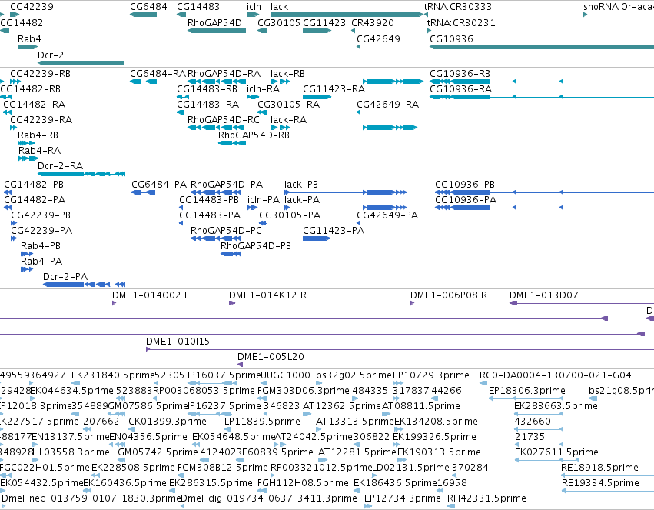Viewport: 654px width, 510px height.
Task: Select BAC clone DME1-014O02.F
Action: tap(150, 295)
